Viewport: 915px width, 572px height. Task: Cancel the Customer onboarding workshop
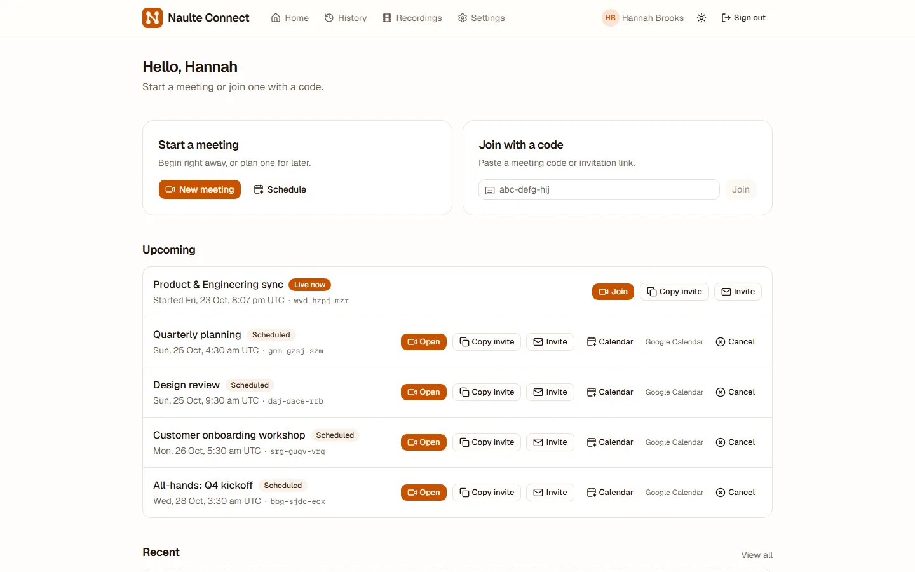735,442
